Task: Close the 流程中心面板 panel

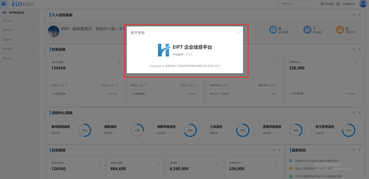Action: [359, 113]
